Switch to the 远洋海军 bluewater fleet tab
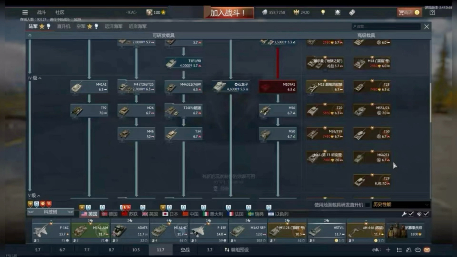 coord(114,26)
